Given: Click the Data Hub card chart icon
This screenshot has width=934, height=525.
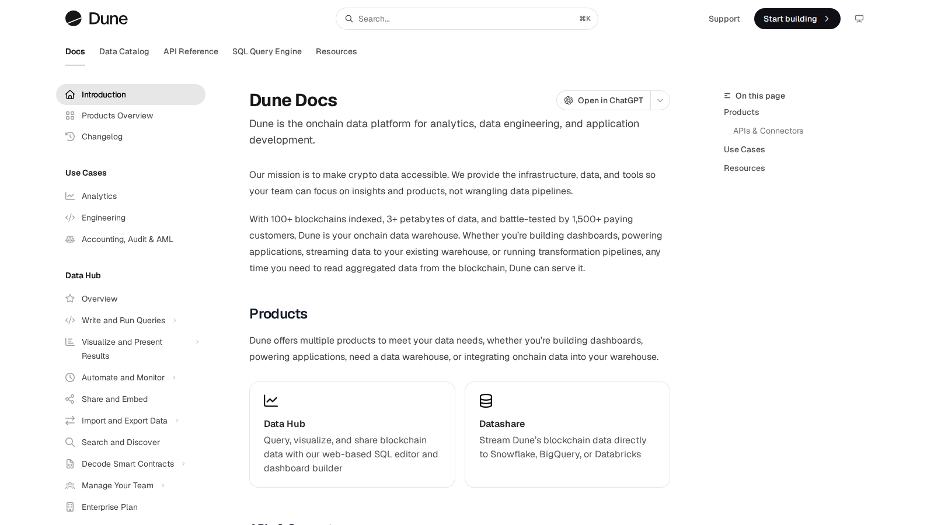Looking at the screenshot, I should [x=271, y=401].
